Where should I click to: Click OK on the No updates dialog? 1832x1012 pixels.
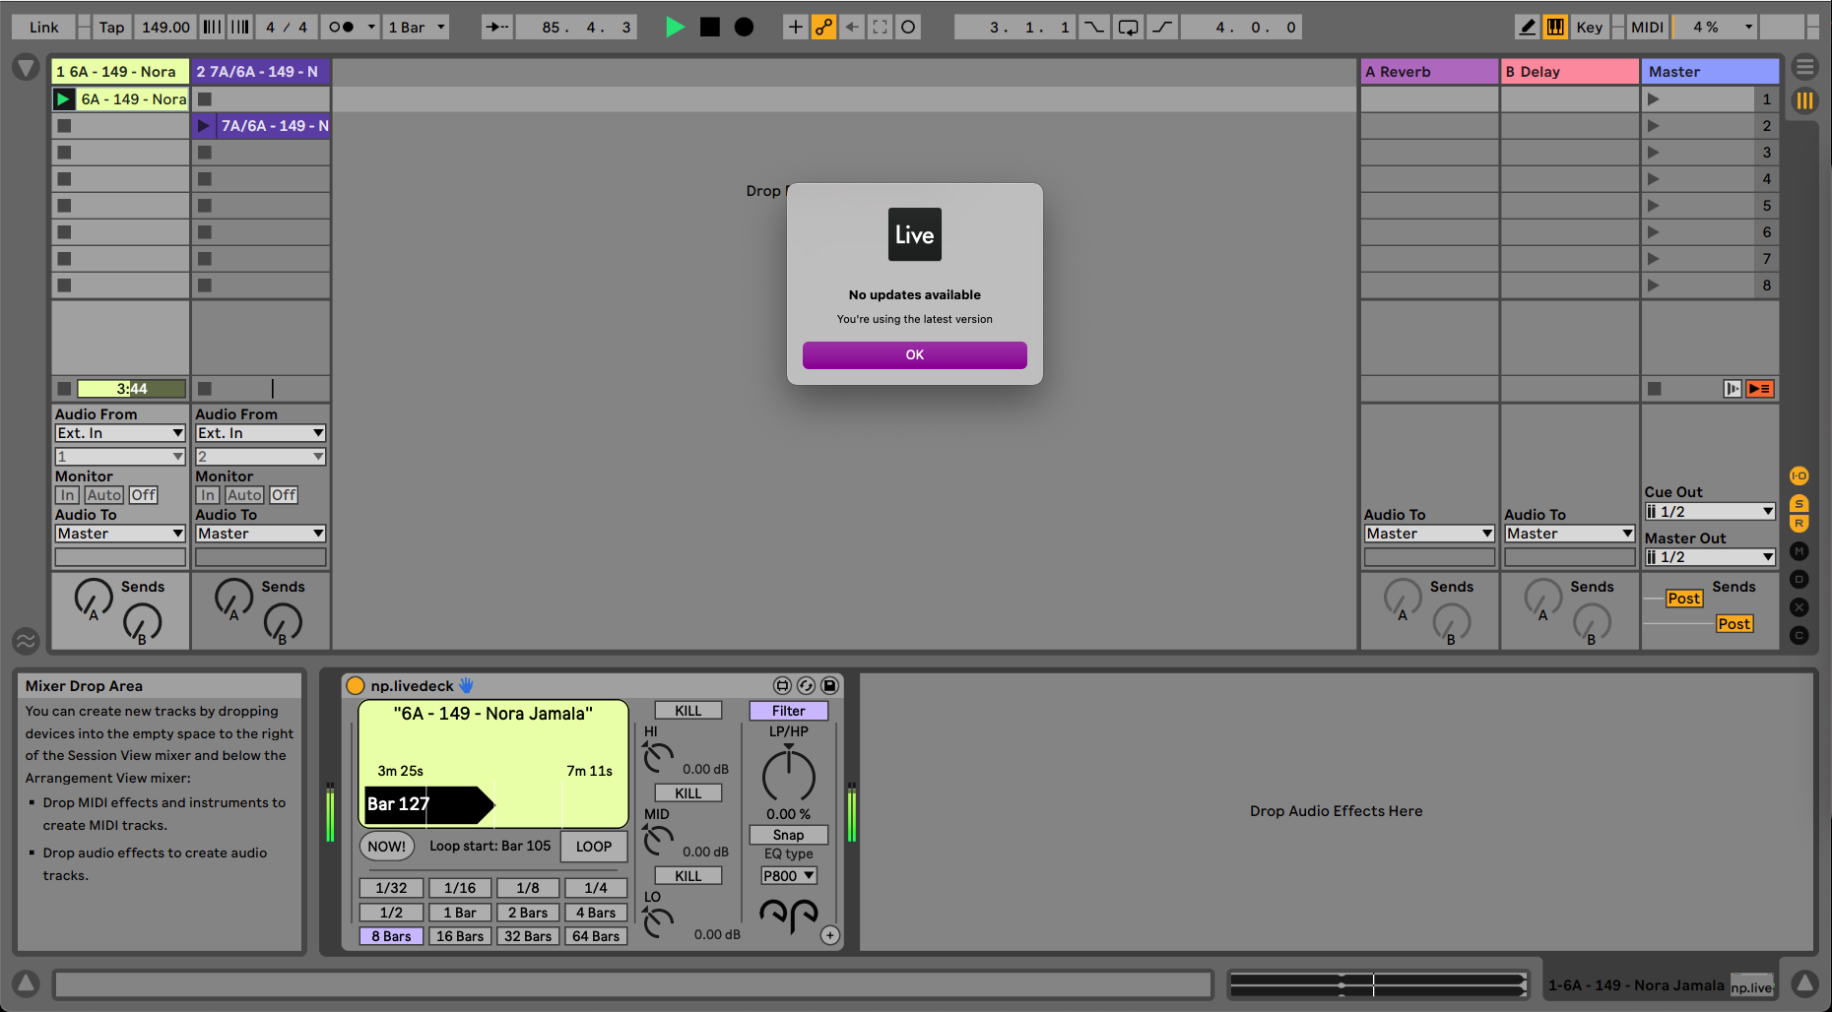pyautogui.click(x=914, y=354)
